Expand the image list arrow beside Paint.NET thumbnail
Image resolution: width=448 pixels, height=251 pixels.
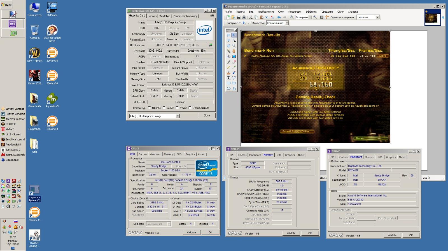tap(443, 18)
